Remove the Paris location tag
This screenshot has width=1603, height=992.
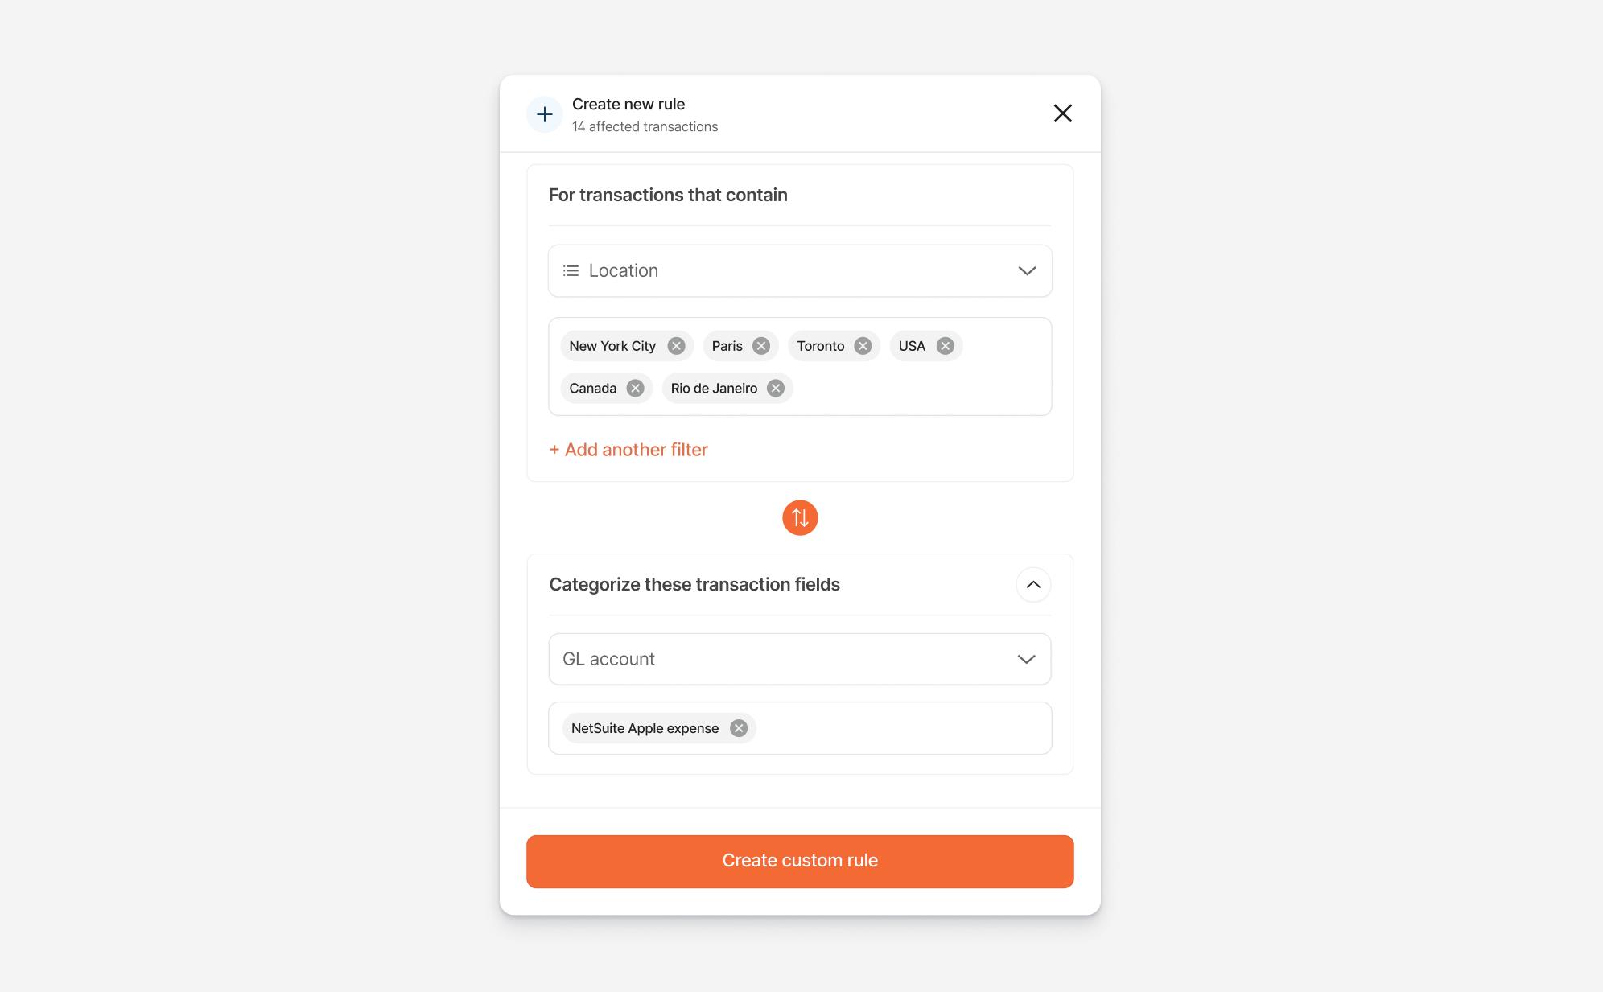pyautogui.click(x=760, y=346)
